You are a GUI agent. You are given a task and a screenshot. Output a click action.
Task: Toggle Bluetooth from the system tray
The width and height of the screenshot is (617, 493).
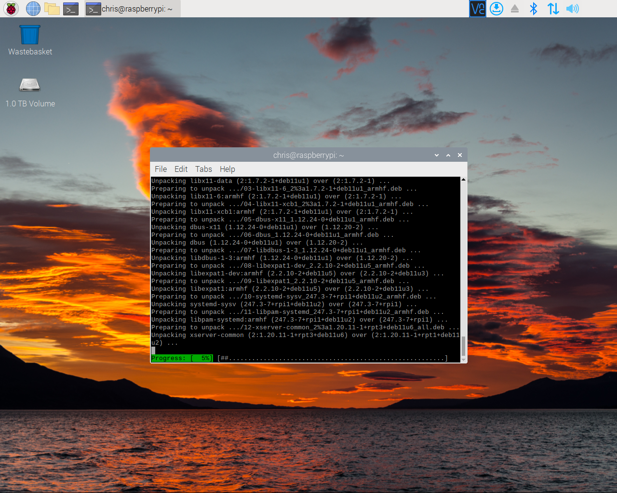point(534,9)
